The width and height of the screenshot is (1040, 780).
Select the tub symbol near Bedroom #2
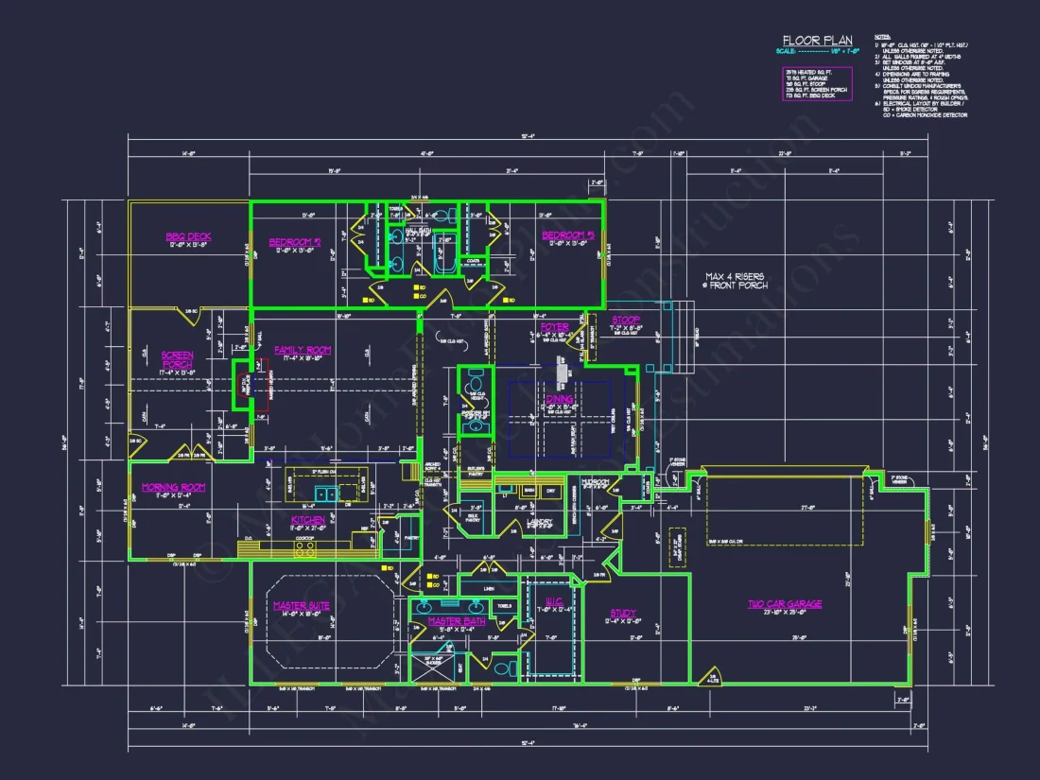pyautogui.click(x=446, y=251)
